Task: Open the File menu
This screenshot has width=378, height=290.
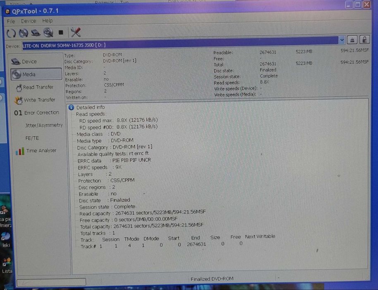Action: coord(11,22)
